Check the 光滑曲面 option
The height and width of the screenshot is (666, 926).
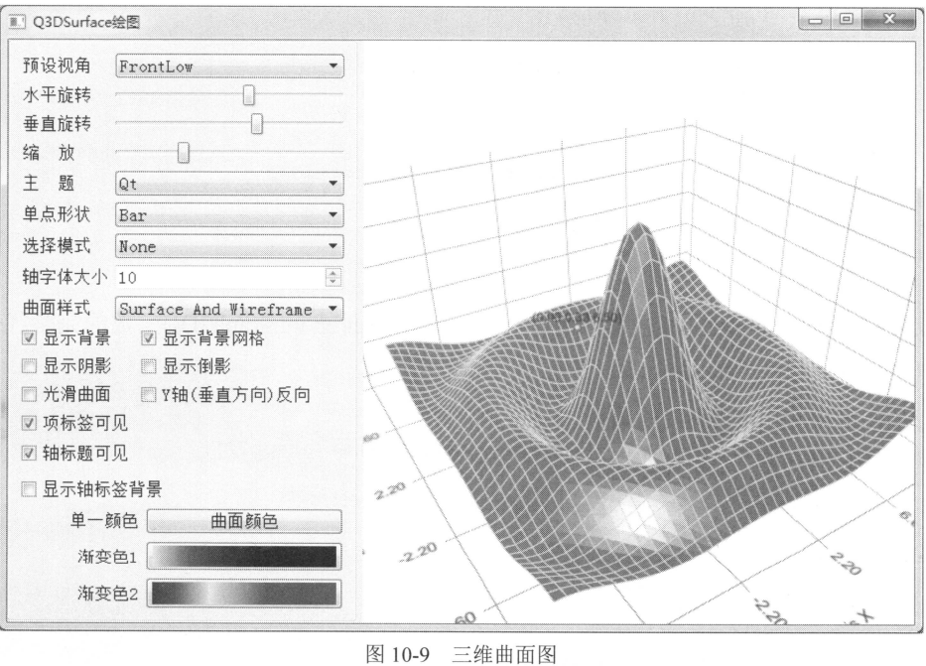[x=30, y=395]
